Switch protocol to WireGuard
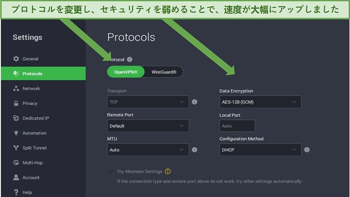The height and width of the screenshot is (197, 350). [x=164, y=72]
